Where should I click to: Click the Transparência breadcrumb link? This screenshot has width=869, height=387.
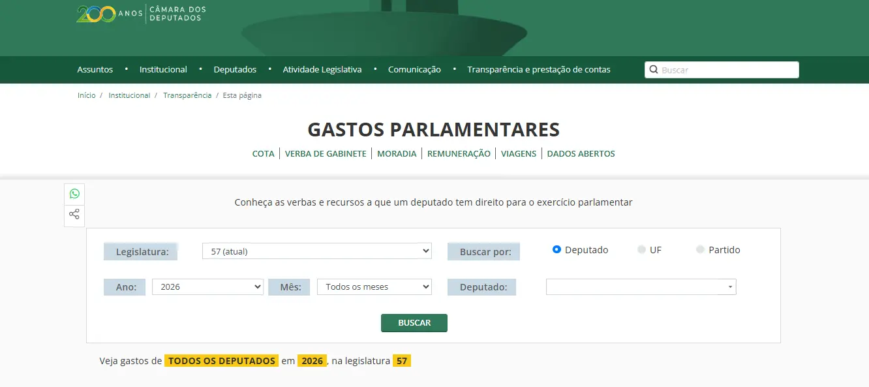pyautogui.click(x=187, y=95)
